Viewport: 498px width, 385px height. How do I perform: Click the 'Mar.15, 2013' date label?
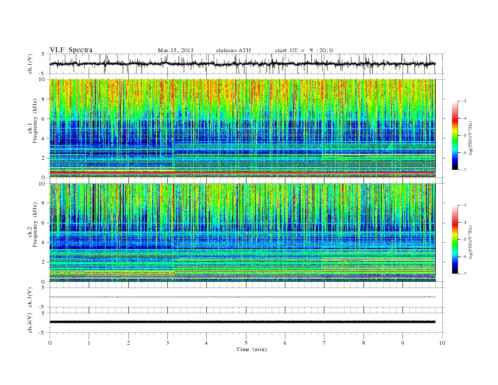175,50
